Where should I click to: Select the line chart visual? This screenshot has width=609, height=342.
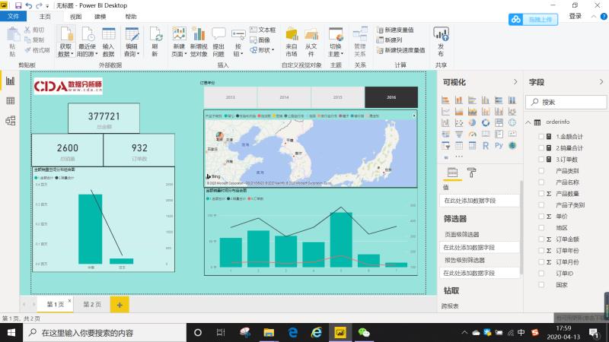[x=445, y=112]
